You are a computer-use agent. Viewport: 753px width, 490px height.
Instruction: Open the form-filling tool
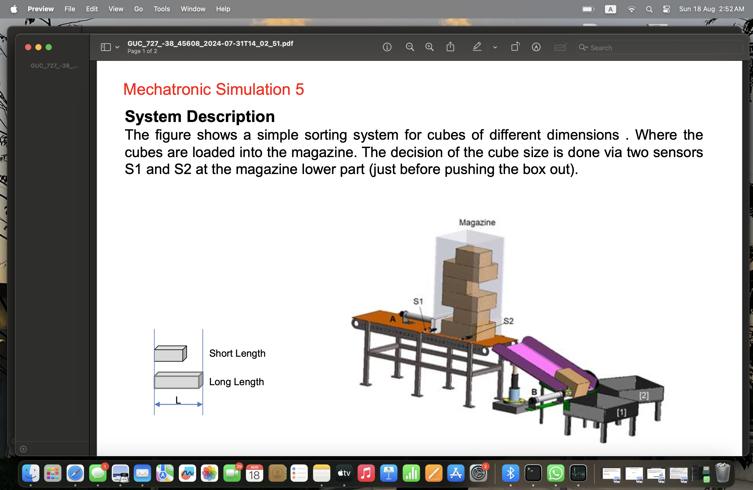[560, 47]
